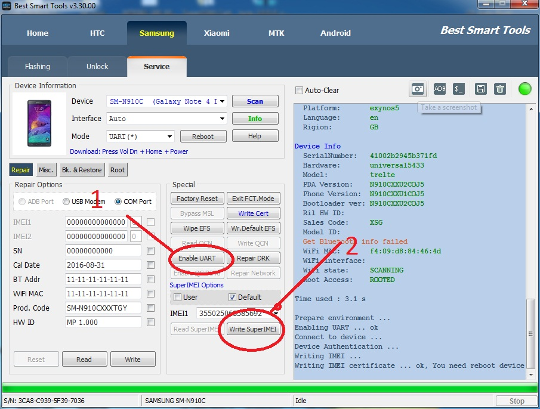
Task: Click the Wipe EFS button
Action: 198,228
